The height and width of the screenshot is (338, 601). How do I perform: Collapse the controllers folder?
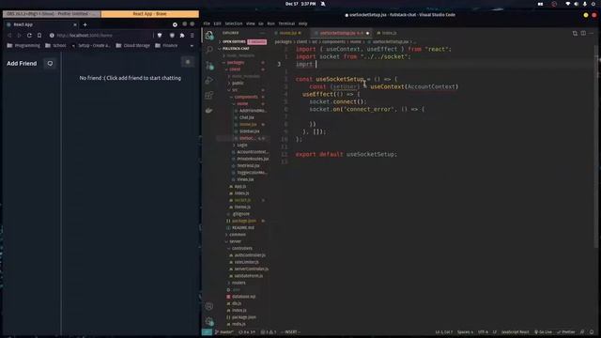click(x=242, y=248)
